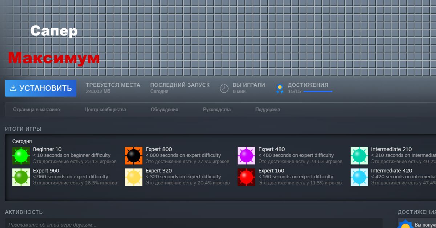The height and width of the screenshot is (228, 436).
Task: Click the cyan Intermediate 420 achievement icon
Action: click(359, 177)
